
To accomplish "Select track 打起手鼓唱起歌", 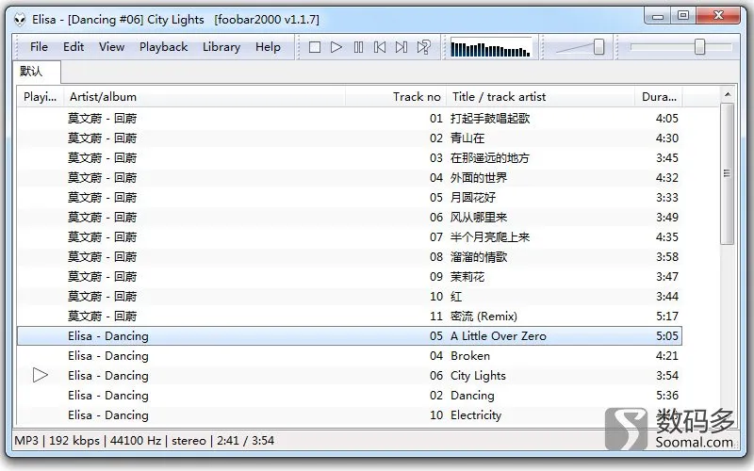I will (489, 119).
